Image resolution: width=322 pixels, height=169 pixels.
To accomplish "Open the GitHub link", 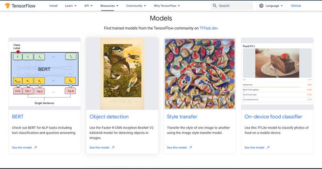I will coord(296,6).
